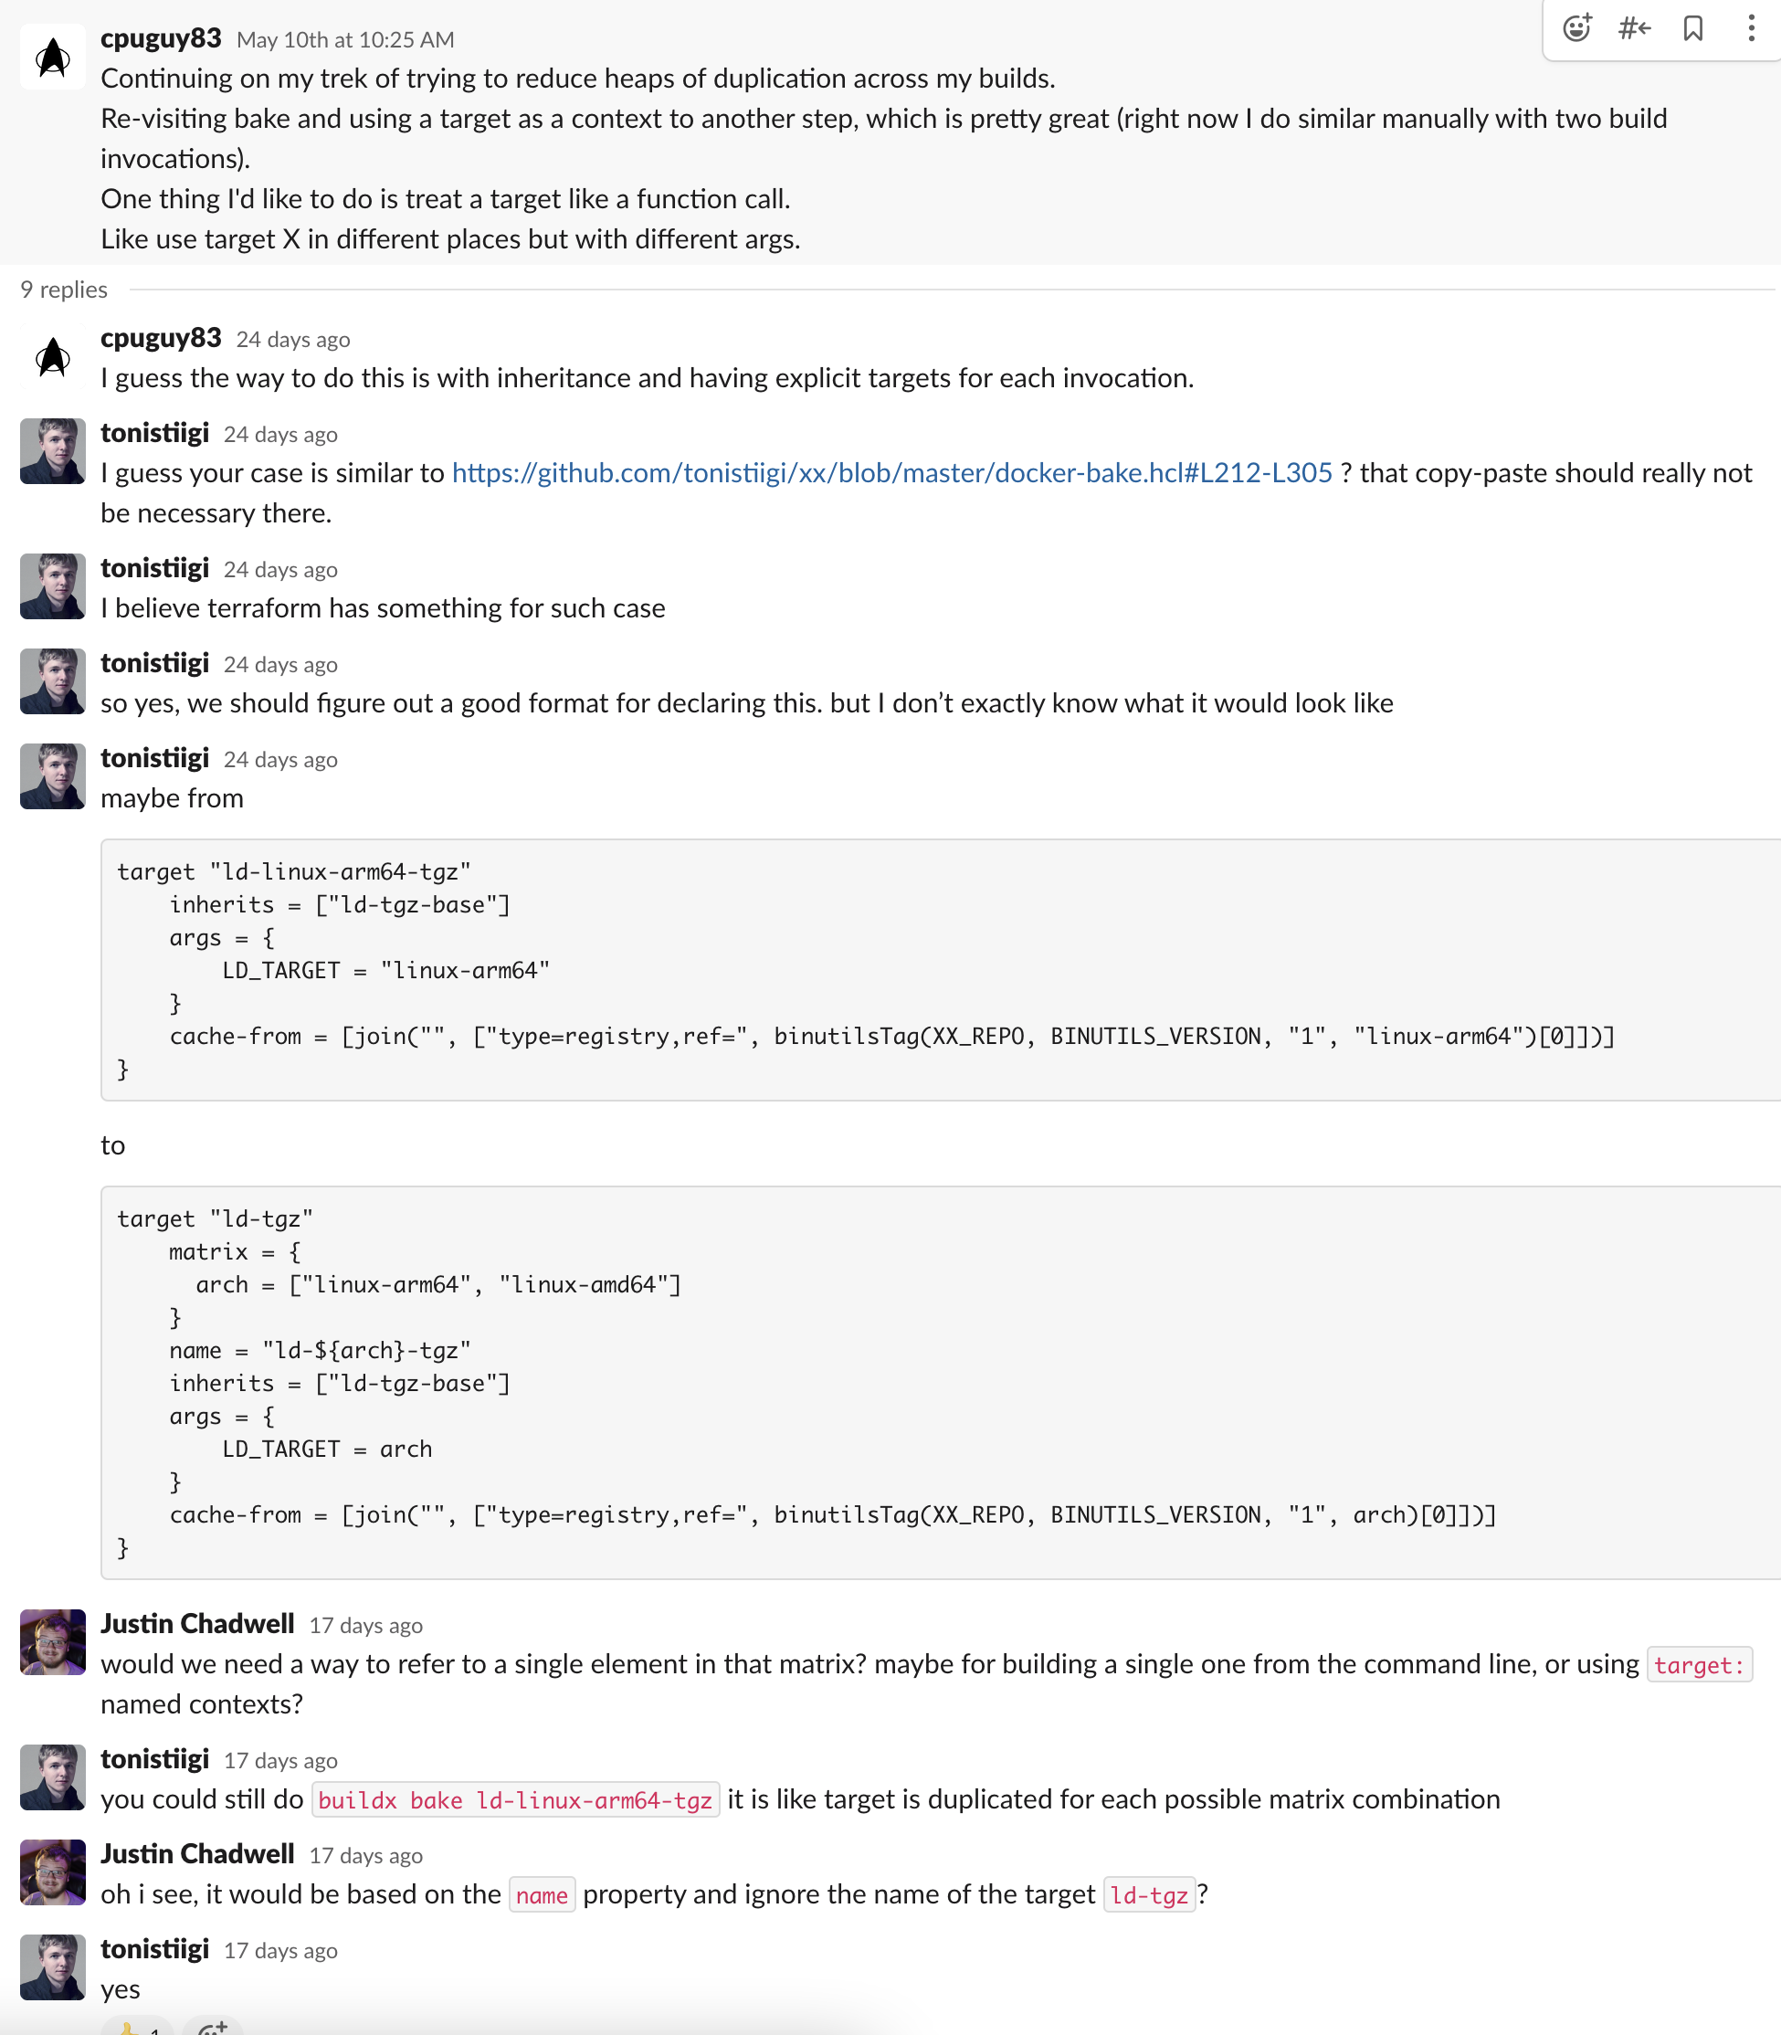Click the hashtag-arrow share icon
This screenshot has width=1781, height=2035.
[1633, 29]
